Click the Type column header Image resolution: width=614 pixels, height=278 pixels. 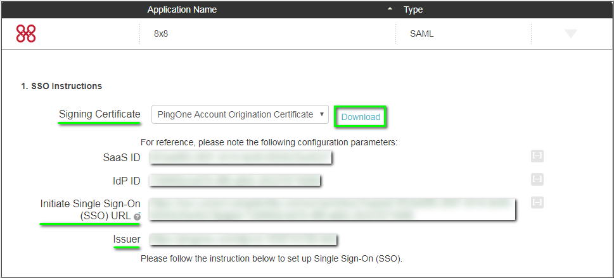(413, 9)
